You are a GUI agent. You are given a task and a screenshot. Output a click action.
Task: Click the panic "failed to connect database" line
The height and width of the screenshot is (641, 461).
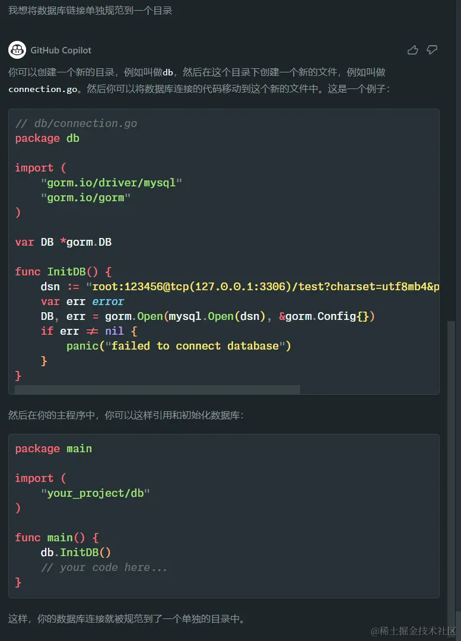pos(179,346)
